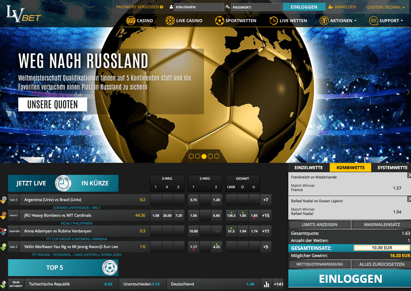Click tennis icon for YeXin Ma match
This screenshot has height=291, width=411.
(3, 247)
